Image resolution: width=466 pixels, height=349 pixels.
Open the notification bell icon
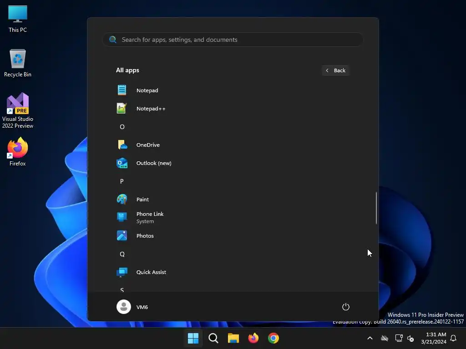click(453, 338)
